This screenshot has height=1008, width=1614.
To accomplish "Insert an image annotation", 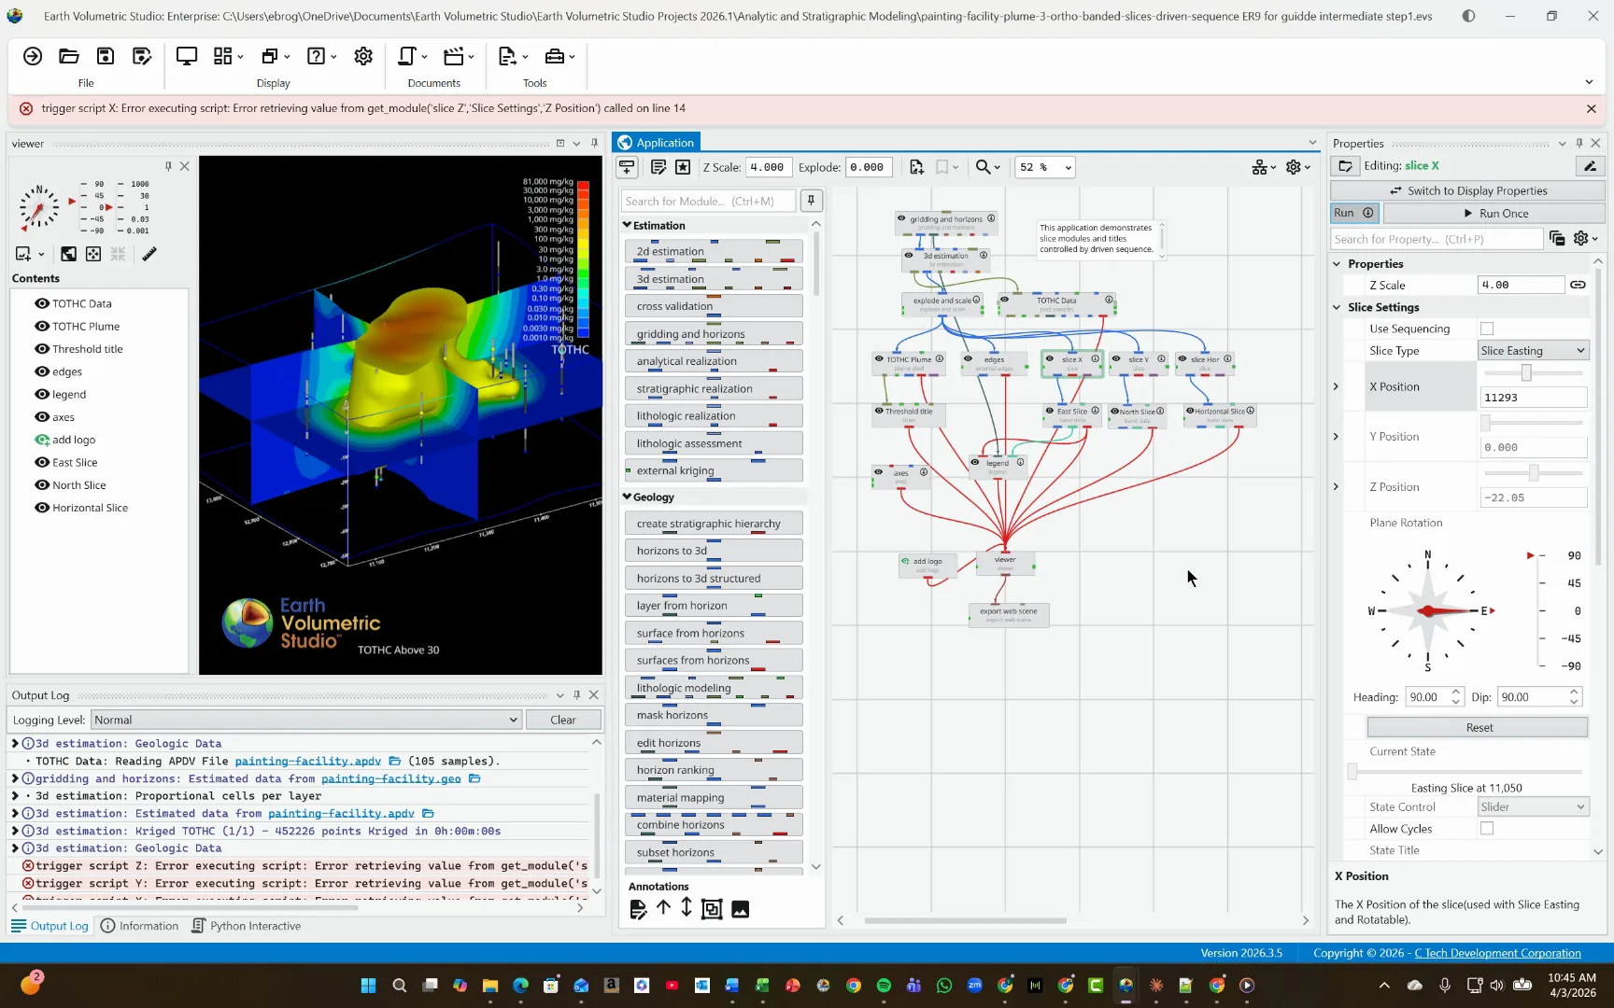I will click(740, 909).
